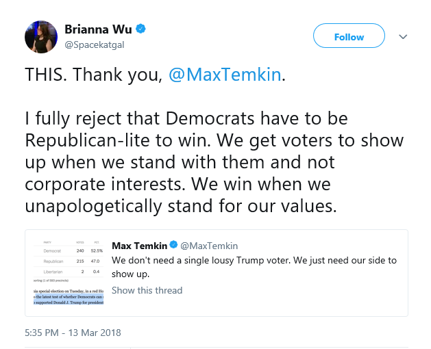The image size is (431, 349).
Task: Open the @MaxTemkin mention link
Action: tap(225, 75)
